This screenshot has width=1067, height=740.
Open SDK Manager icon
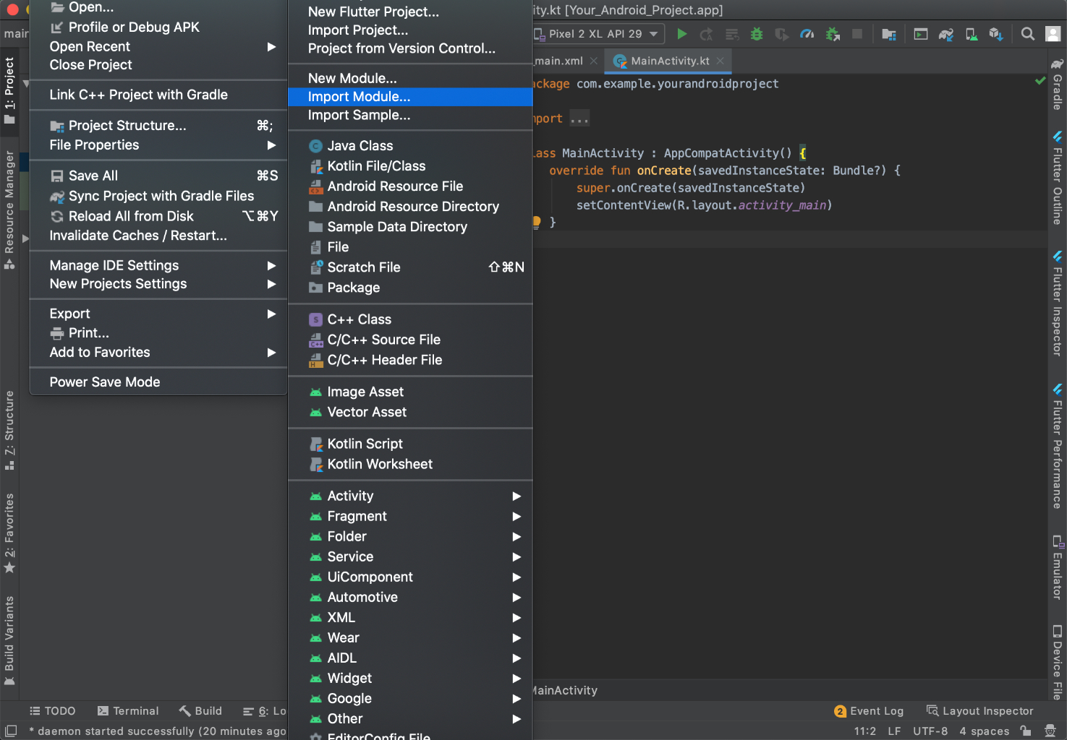(996, 34)
